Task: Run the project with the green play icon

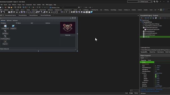Action: (x=29, y=7)
